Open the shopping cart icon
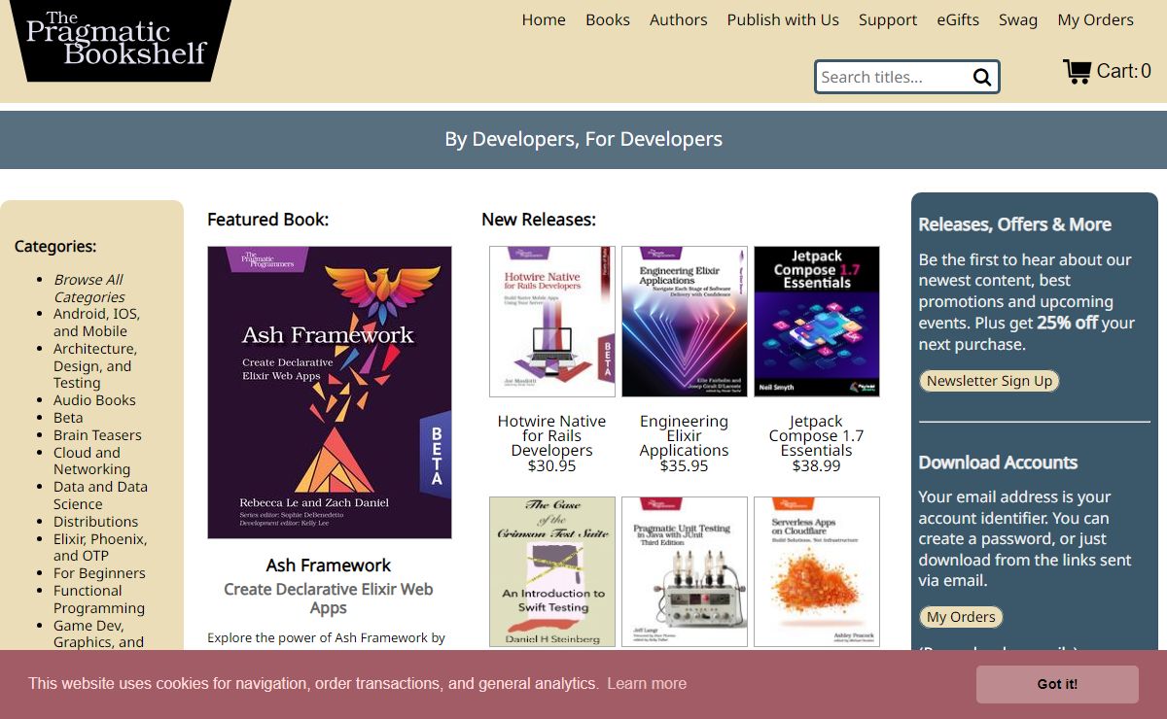 tap(1077, 71)
